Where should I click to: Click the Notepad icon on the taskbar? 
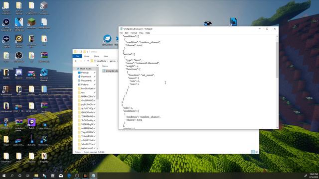point(93,176)
